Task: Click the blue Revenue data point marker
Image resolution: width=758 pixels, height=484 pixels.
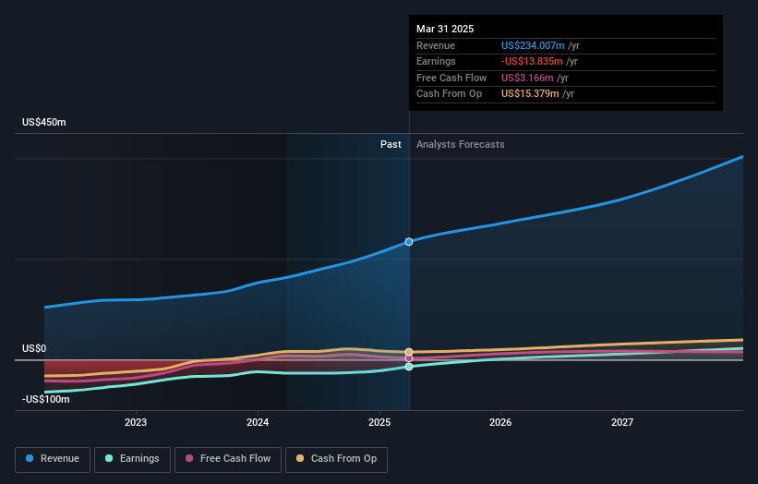Action: point(409,242)
